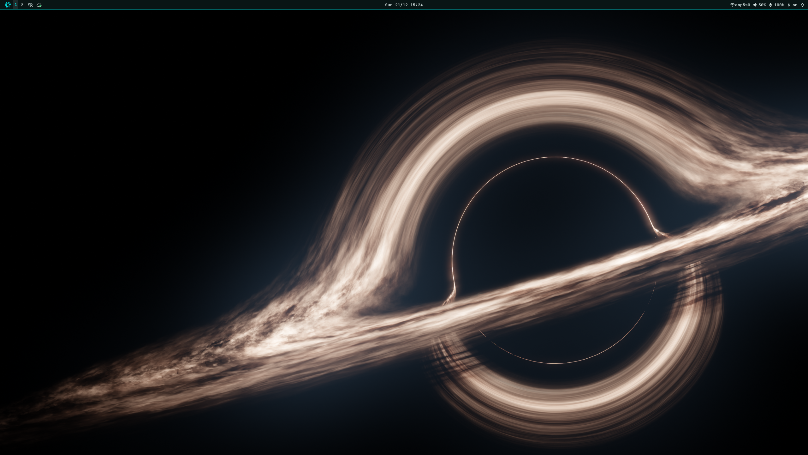Toggle hidden windows with the eye-off icon

(x=30, y=5)
